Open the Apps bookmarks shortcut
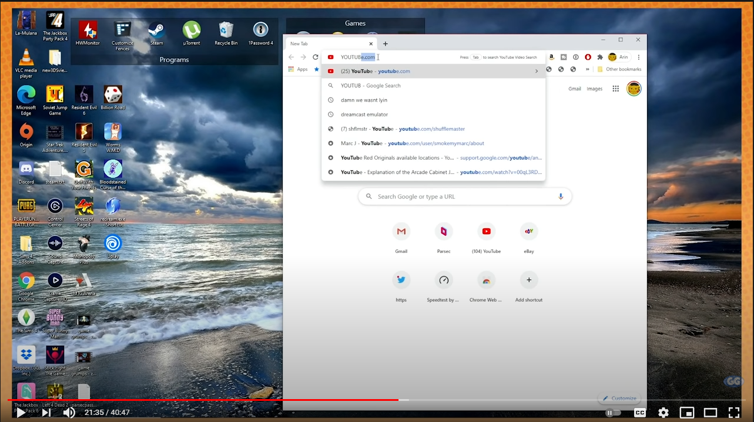Image resolution: width=754 pixels, height=422 pixels. [x=298, y=69]
